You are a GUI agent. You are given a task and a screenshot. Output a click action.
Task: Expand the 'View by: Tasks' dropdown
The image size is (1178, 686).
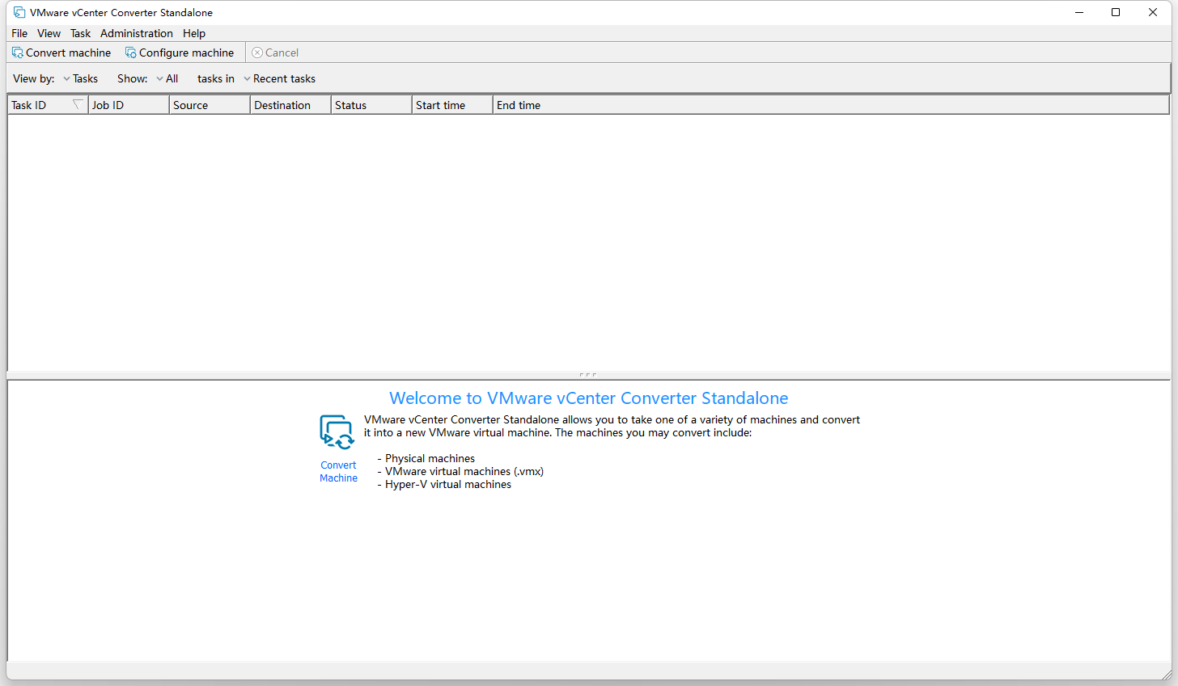pyautogui.click(x=79, y=78)
